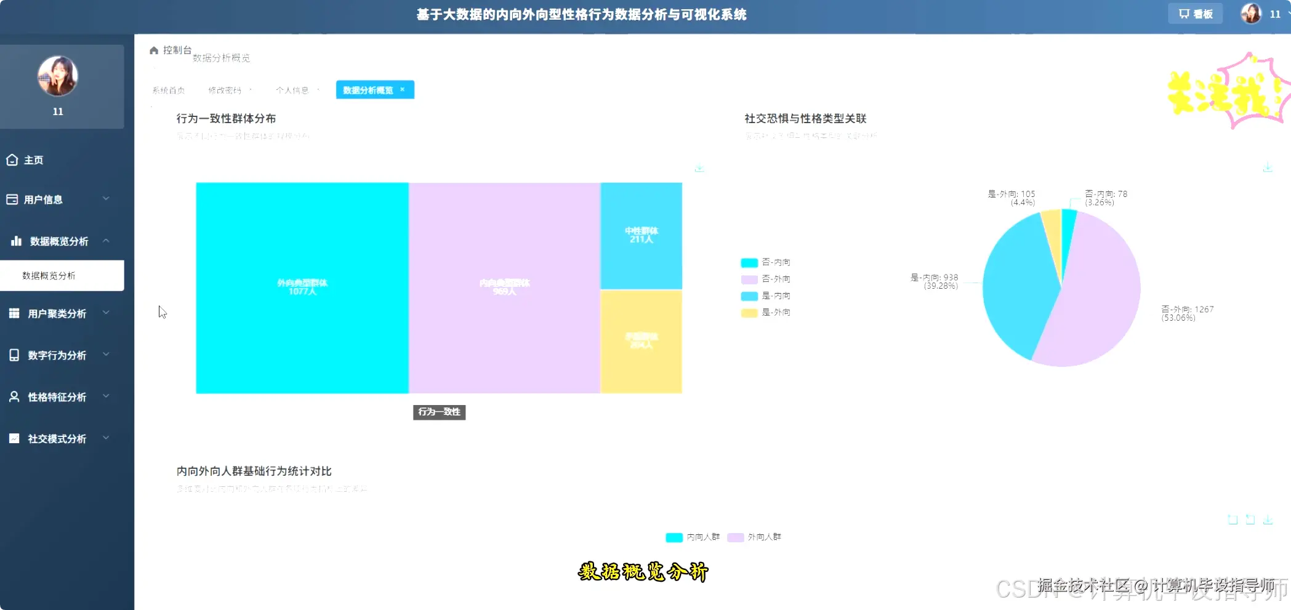Click the 是-外向 yellow pie slice
The width and height of the screenshot is (1291, 610).
point(1053,237)
